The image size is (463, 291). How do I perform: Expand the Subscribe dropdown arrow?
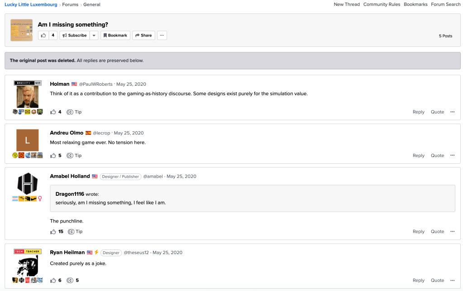[x=94, y=35]
